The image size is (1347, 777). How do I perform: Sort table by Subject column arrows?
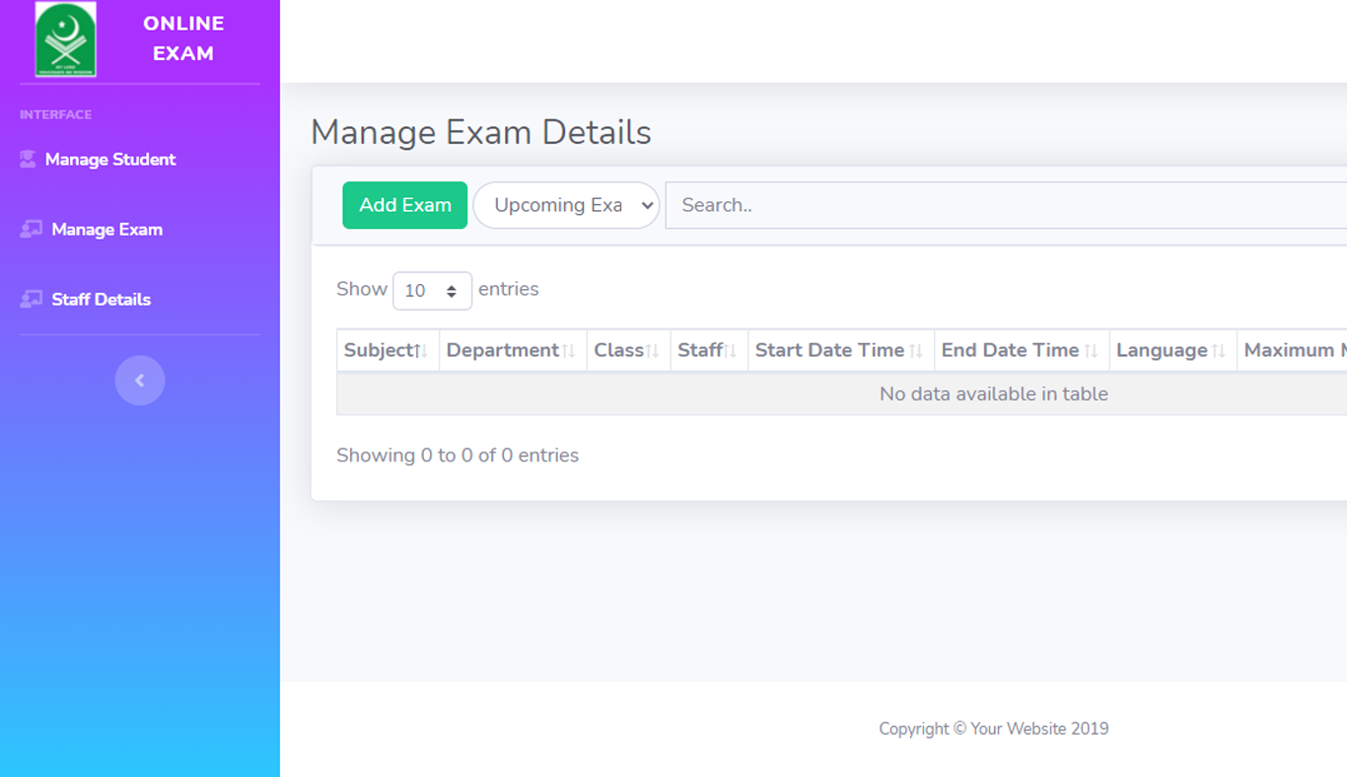[x=421, y=351]
